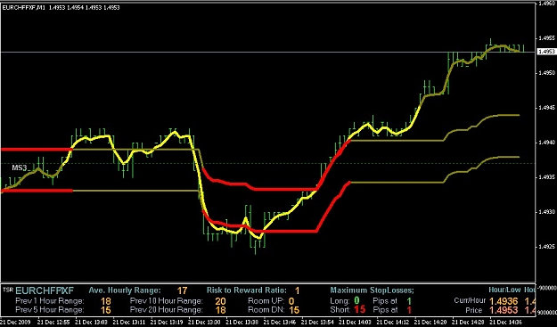Viewport: 557px width, 327px height.
Task: Click the Risk to Reward Ratio value 1
Action: (x=298, y=290)
